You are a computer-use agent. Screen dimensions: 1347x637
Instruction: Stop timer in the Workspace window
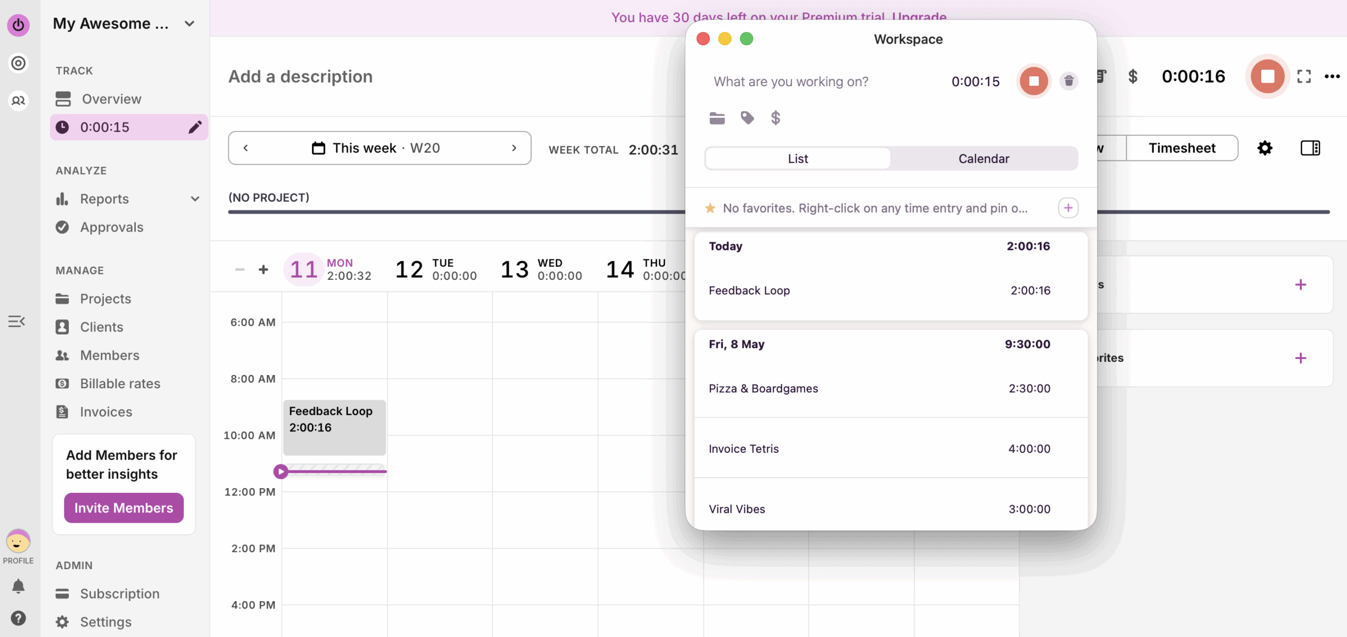pos(1033,81)
